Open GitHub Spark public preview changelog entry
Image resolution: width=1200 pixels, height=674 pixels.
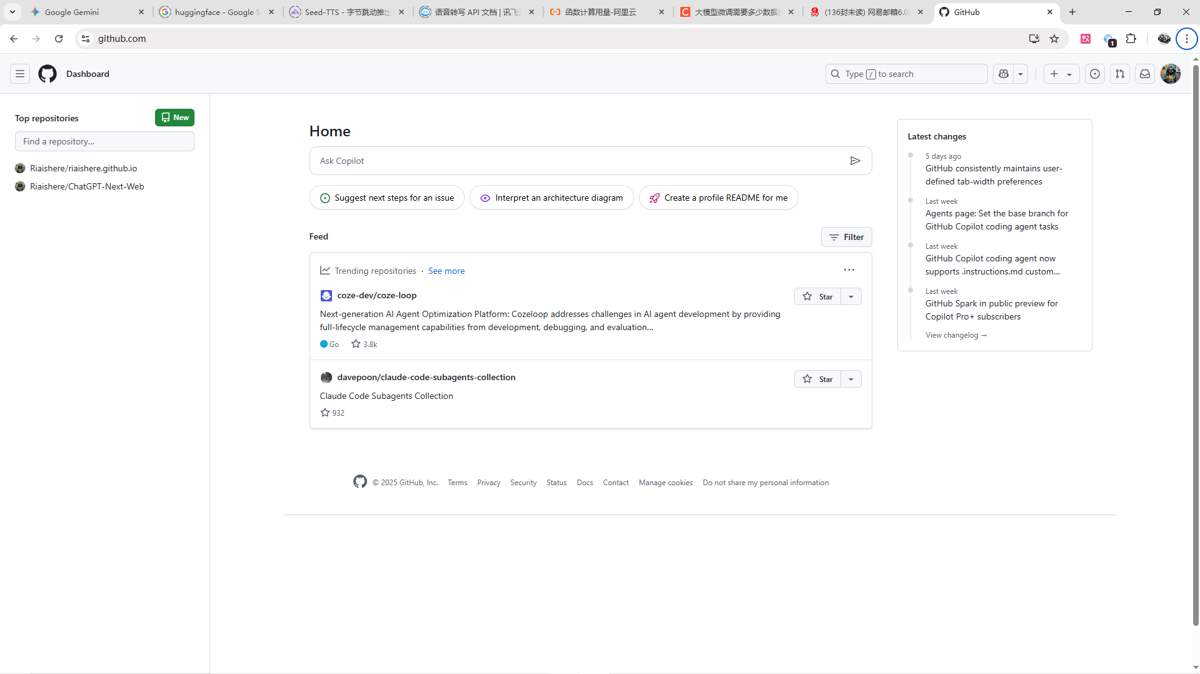[992, 310]
